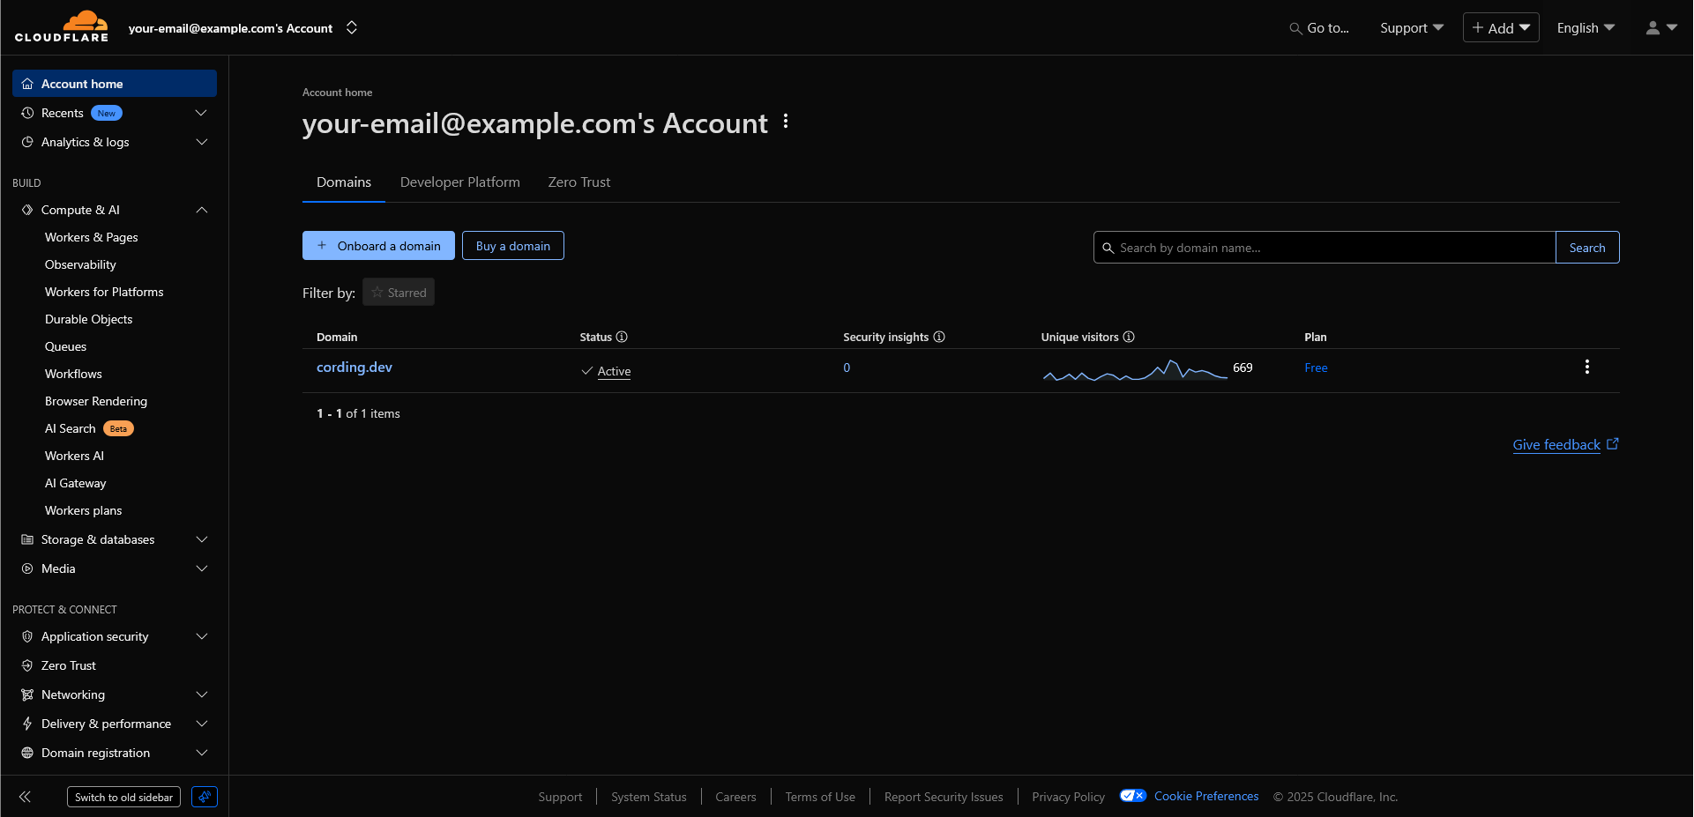1694x817 pixels.
Task: Open the cording.dev domain link
Action: point(354,368)
